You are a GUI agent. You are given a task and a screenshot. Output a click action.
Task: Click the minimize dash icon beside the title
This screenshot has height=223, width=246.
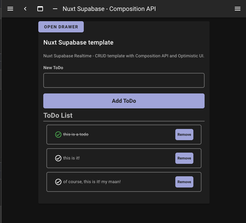[x=55, y=9]
